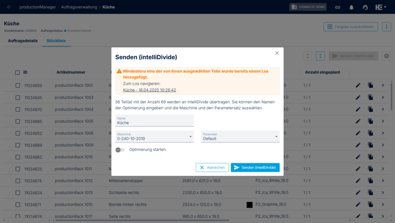The width and height of the screenshot is (395, 223).
Task: Duplicate row 11024870
Action: click(370, 109)
